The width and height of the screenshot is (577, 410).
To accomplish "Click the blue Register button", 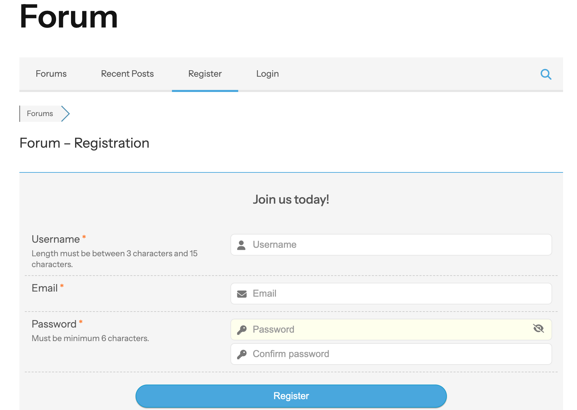I will 291,396.
